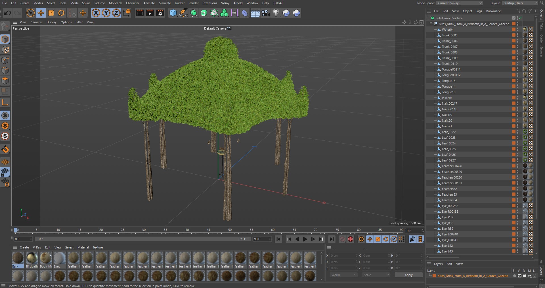Screen dimensions: 545x288
Task: Click the Workplane grid icon in left toolbar
Action: (x=5, y=162)
